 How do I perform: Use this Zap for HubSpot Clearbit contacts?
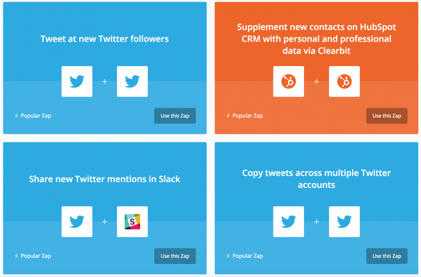click(x=387, y=116)
